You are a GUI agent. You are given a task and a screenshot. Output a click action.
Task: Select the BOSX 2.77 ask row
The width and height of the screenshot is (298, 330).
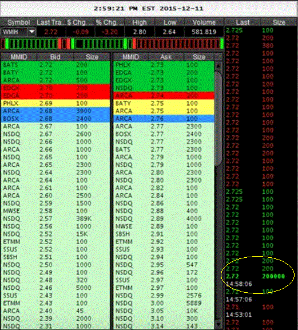coord(164,134)
